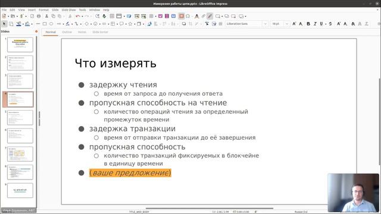Screen dimensions: 381x214
Task: Click the Insert Image icon
Action: 160,16
